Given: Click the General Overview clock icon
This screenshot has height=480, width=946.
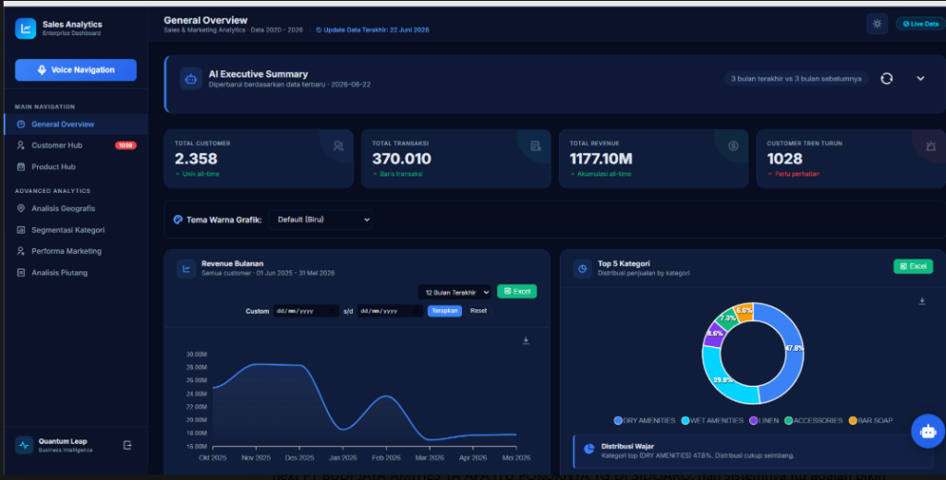Looking at the screenshot, I should [20, 125].
